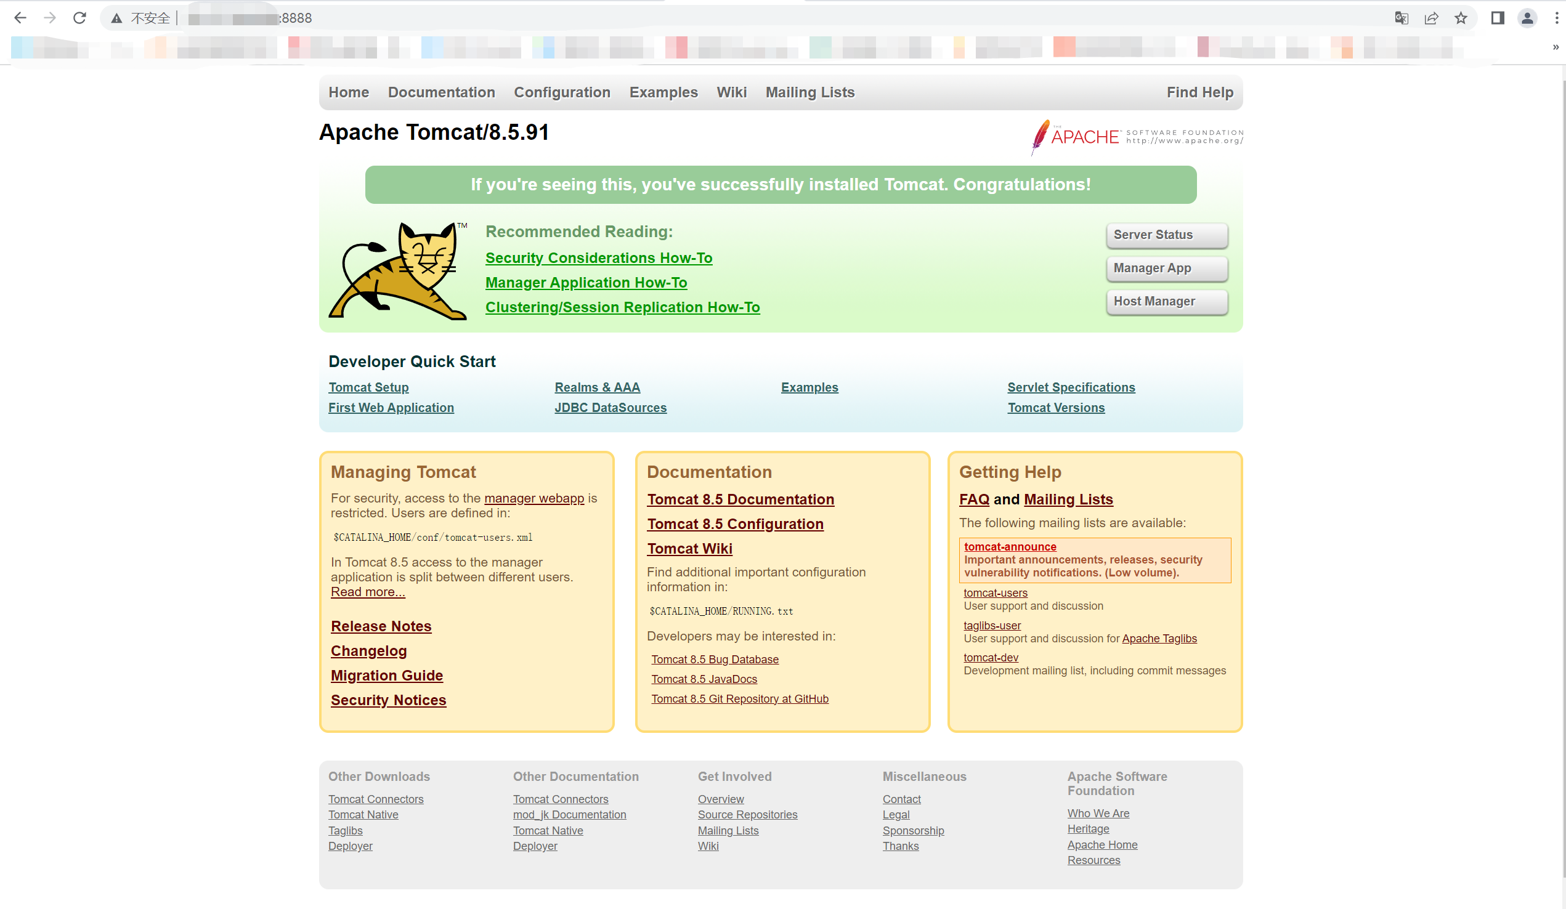Open Taglibs under Other Downloads
The image size is (1566, 909).
coord(345,830)
